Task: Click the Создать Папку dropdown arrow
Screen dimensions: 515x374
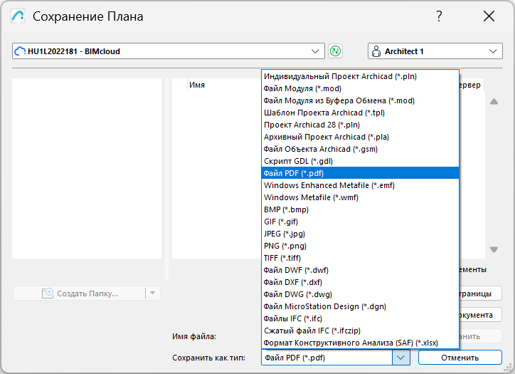Action: [152, 293]
